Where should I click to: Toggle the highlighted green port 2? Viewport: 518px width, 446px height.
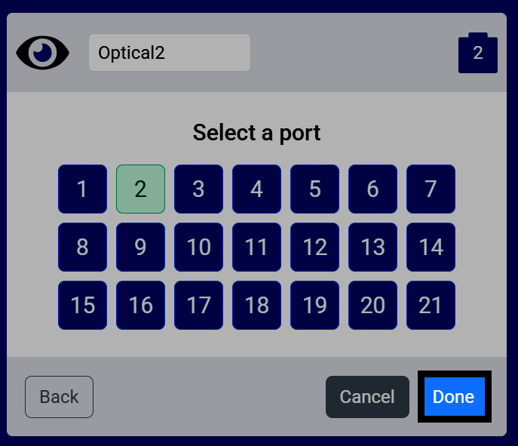tap(140, 189)
